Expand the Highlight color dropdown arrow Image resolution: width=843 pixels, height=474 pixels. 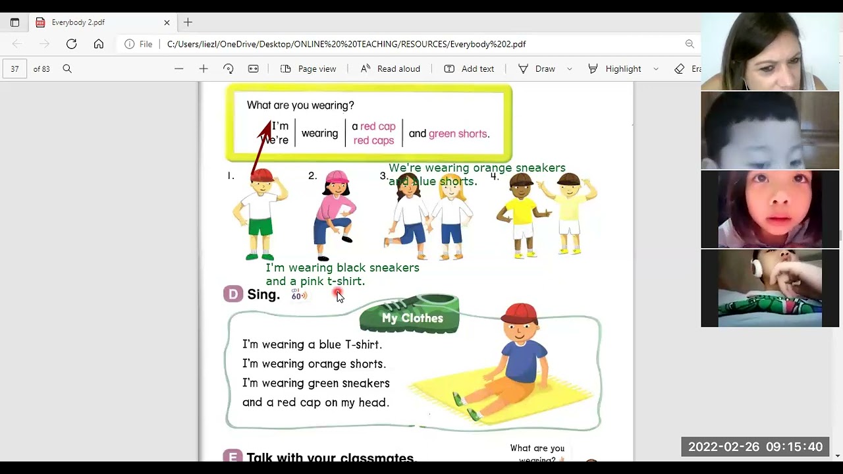pyautogui.click(x=656, y=68)
